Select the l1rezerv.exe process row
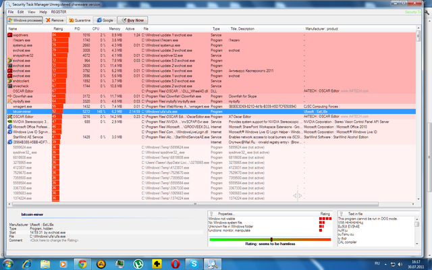 click(x=211, y=40)
